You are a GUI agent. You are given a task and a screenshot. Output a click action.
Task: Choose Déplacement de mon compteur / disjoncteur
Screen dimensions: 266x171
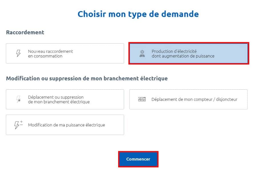pyautogui.click(x=189, y=99)
